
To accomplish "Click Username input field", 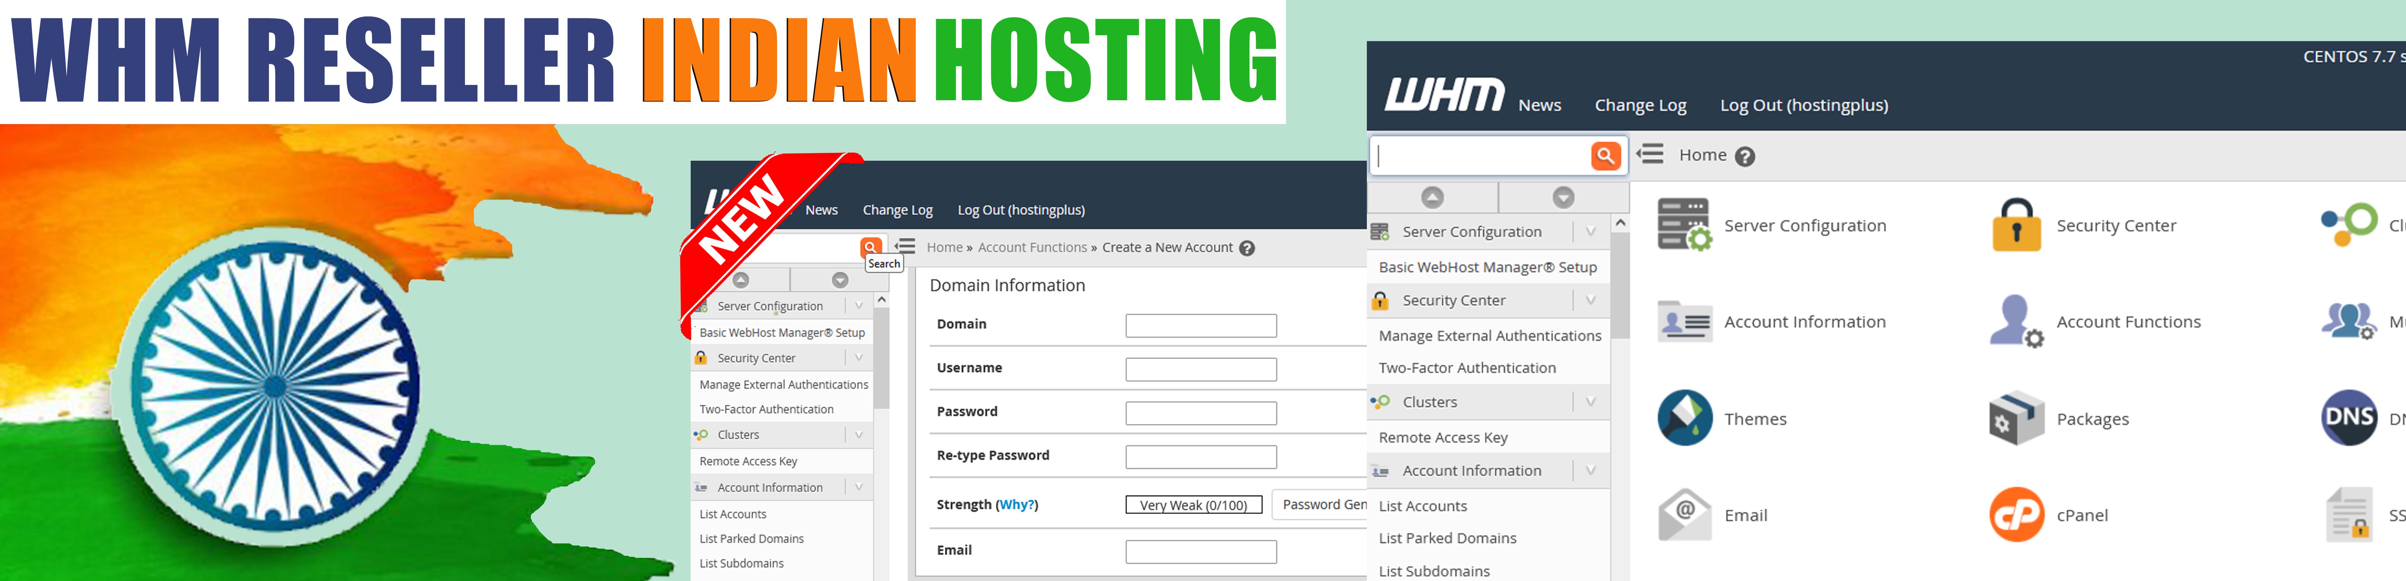I will [x=1201, y=369].
